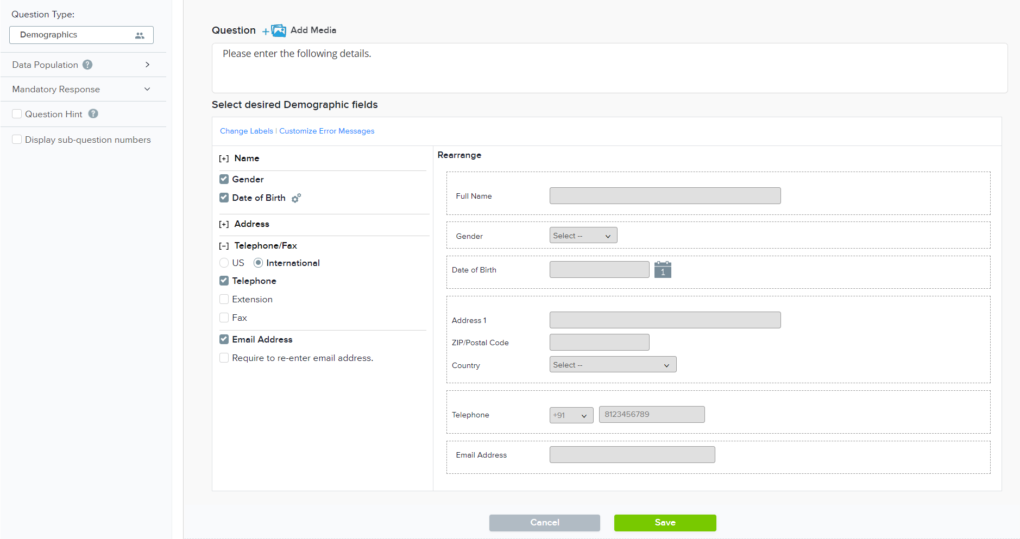Select the US telephone format radio
The width and height of the screenshot is (1020, 539).
click(x=224, y=263)
